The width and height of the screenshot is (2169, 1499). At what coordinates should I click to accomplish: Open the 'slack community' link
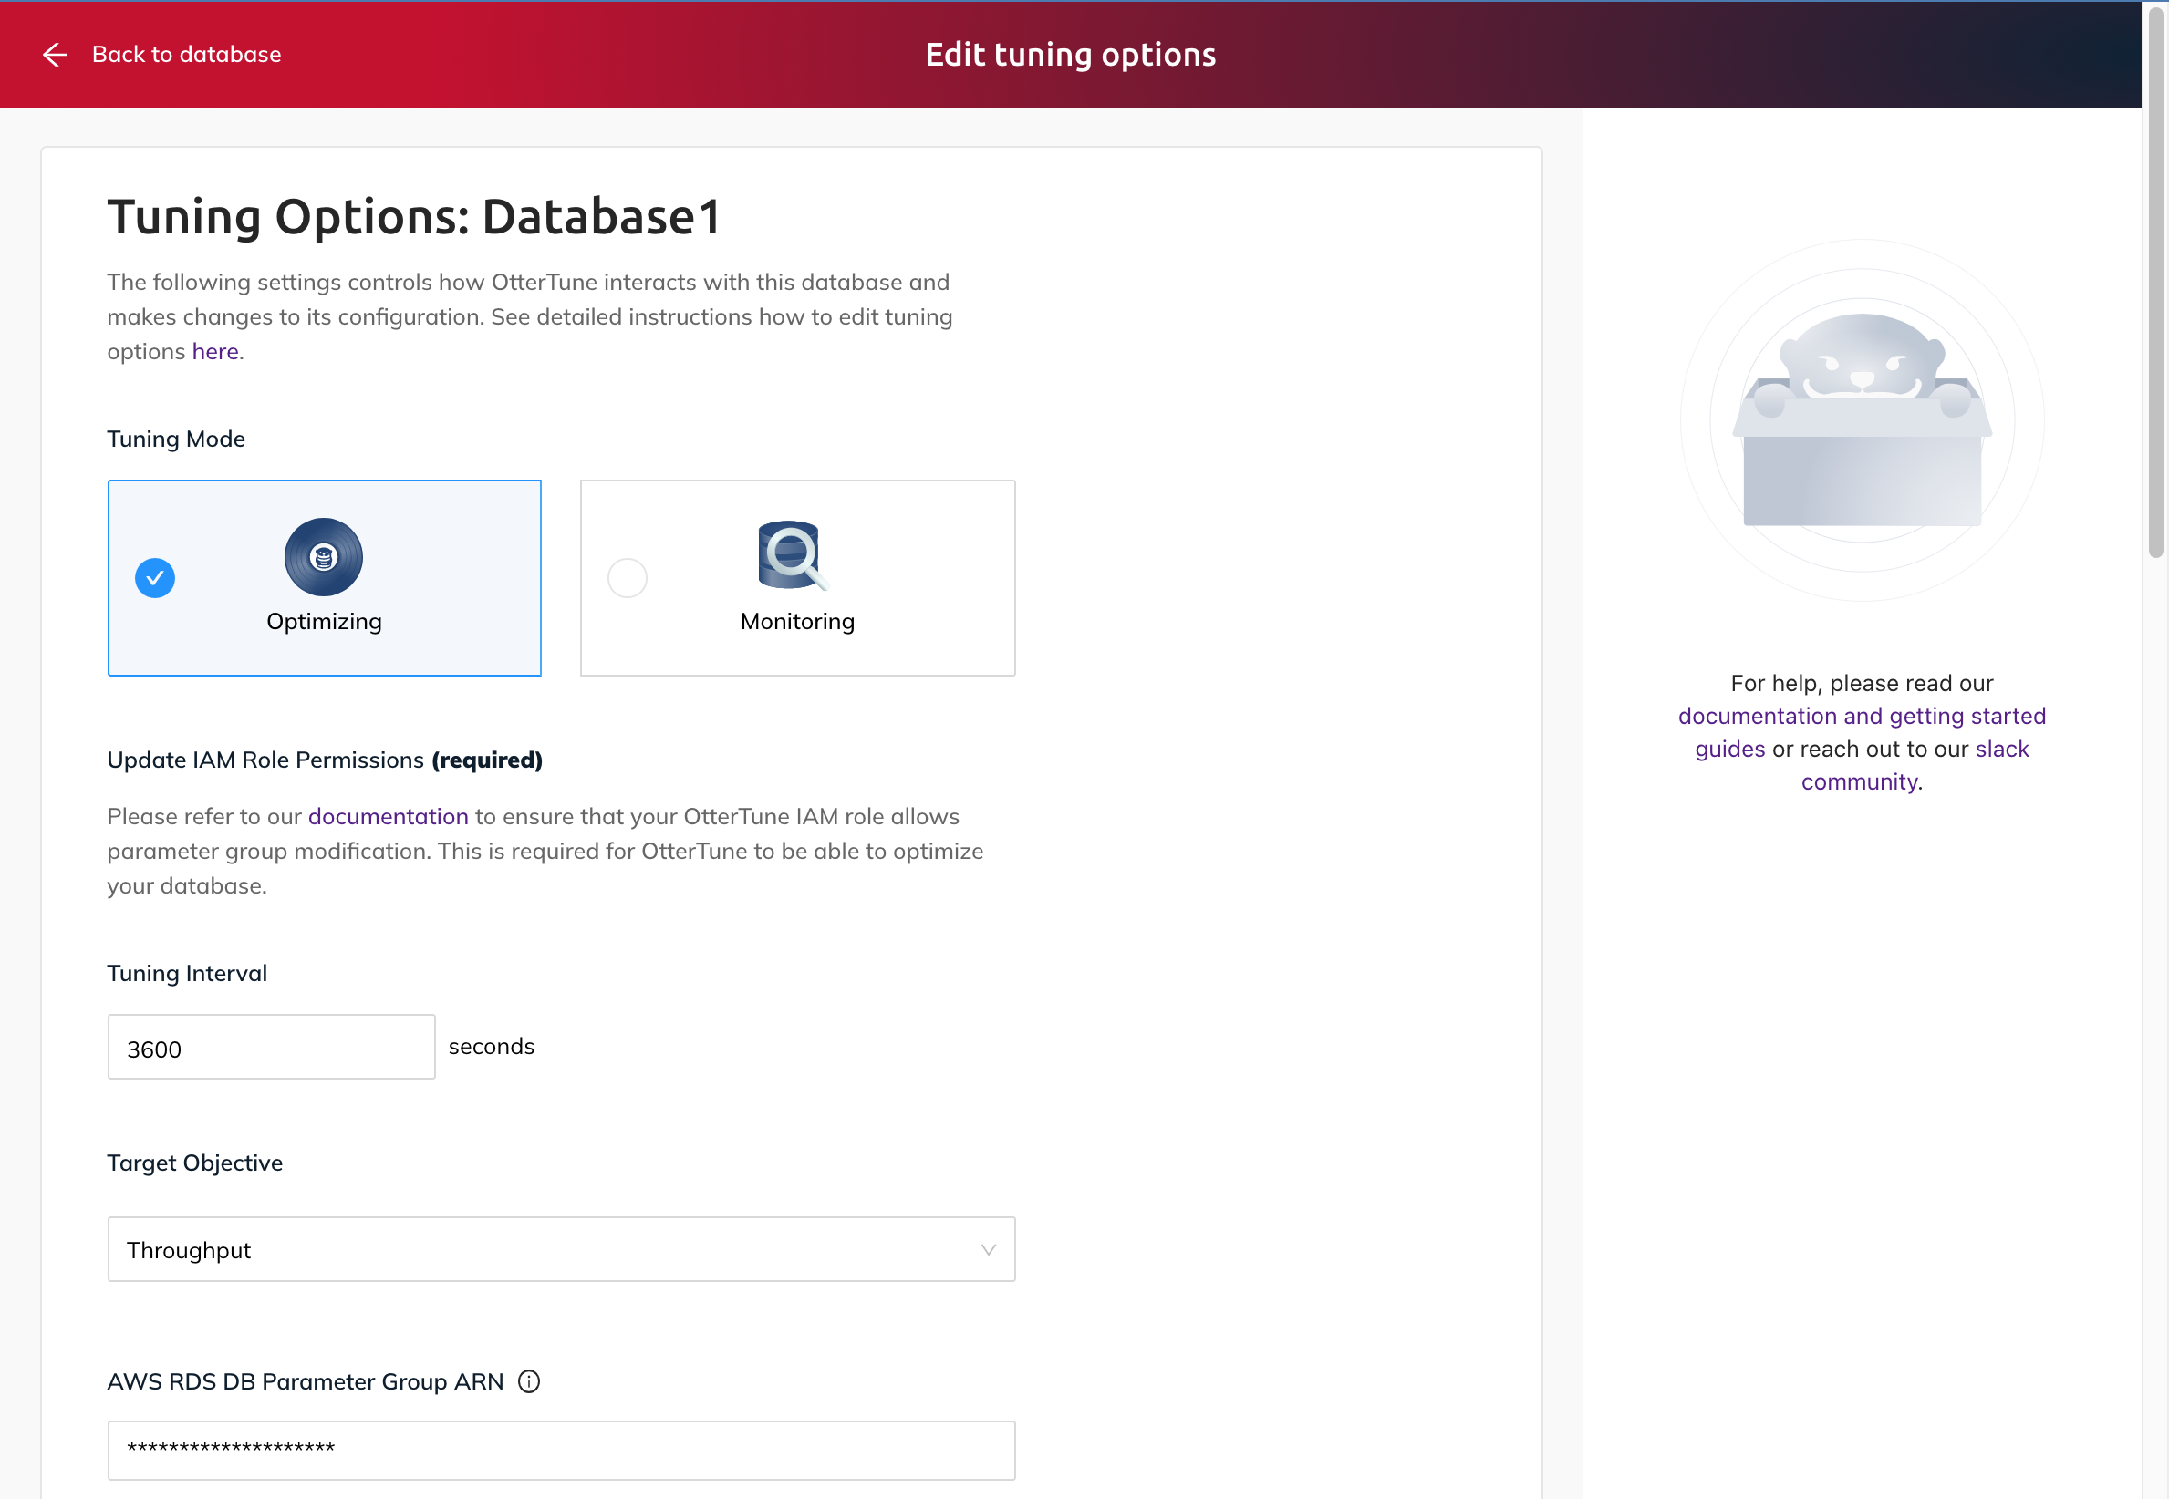pyautogui.click(x=1915, y=766)
